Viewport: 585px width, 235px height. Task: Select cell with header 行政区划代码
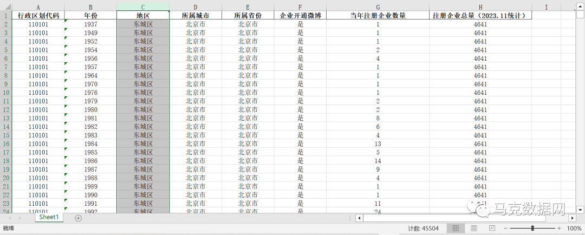[x=38, y=15]
